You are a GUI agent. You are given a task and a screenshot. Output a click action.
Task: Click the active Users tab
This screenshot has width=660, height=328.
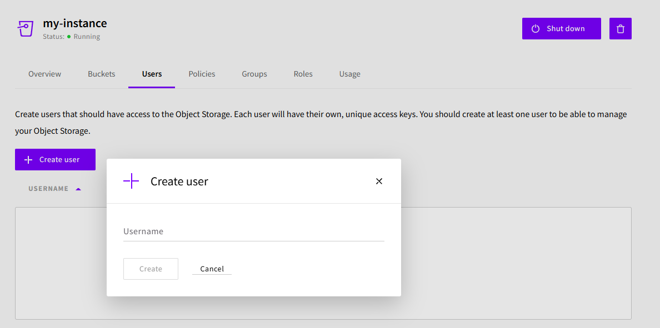pos(151,73)
